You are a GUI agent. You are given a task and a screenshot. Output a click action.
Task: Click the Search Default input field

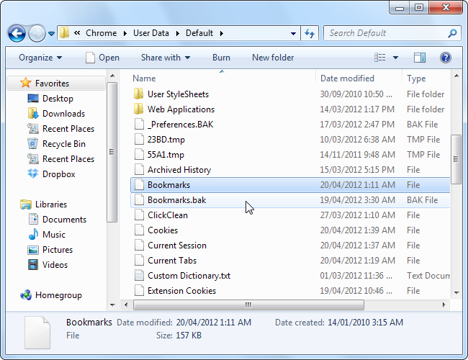[x=393, y=33]
